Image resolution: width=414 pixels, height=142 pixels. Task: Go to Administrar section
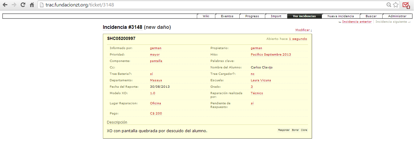[397, 16]
